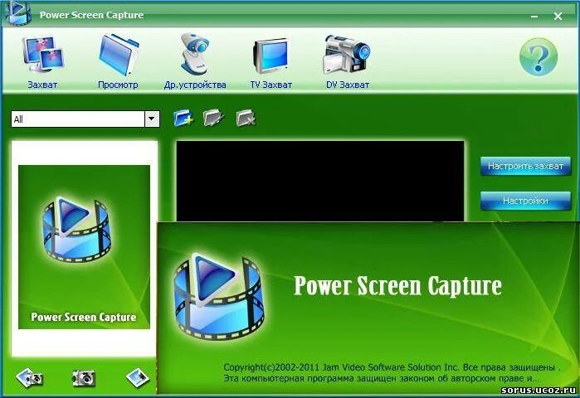Click the splash screen film reel logo
The height and width of the screenshot is (398, 580).
pyautogui.click(x=219, y=296)
